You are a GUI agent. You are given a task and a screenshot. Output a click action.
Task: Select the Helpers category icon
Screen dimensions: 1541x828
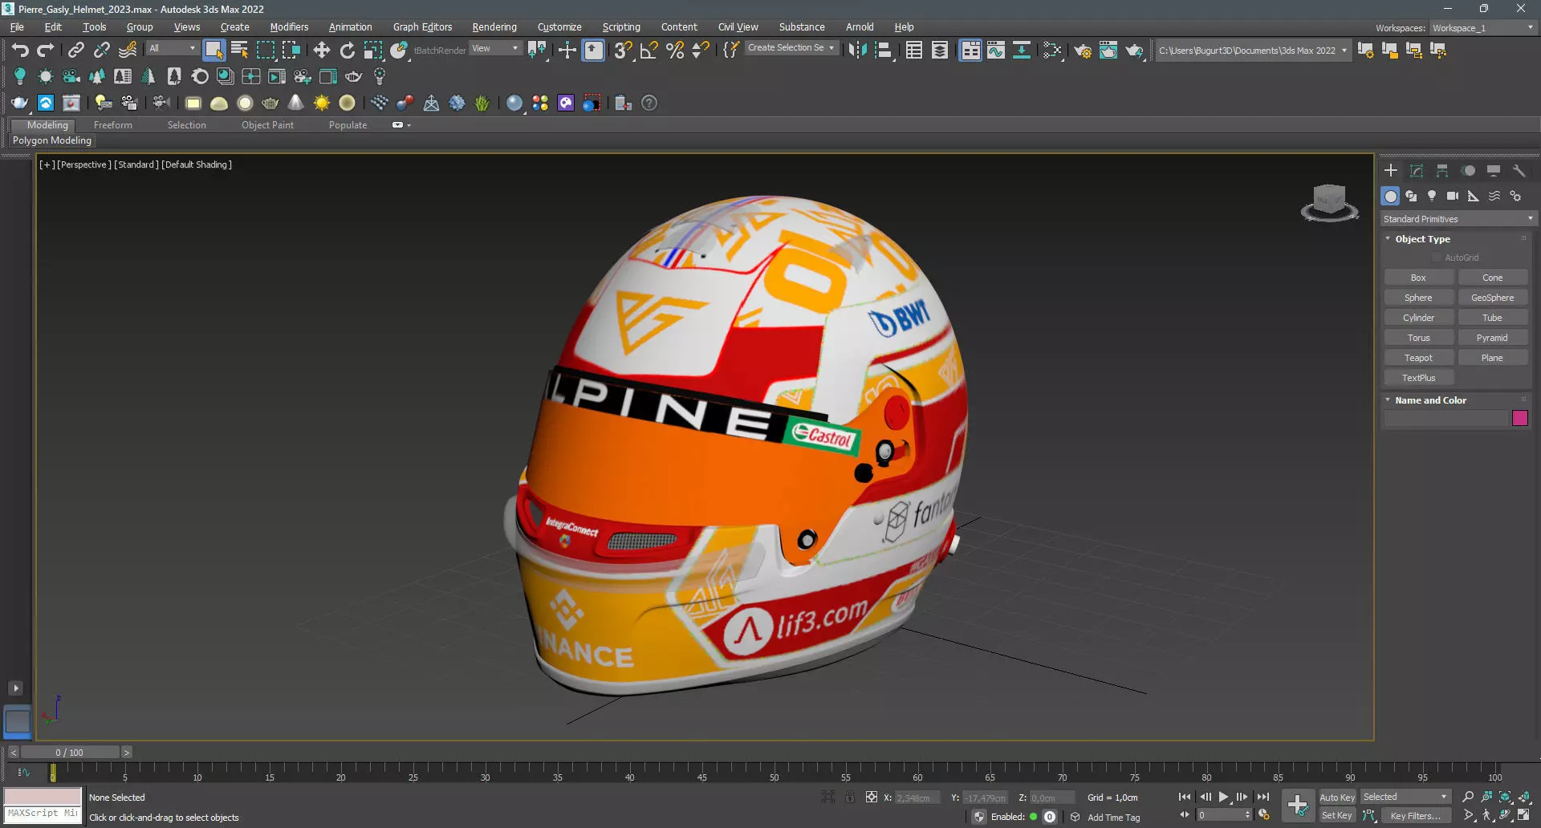pos(1474,197)
